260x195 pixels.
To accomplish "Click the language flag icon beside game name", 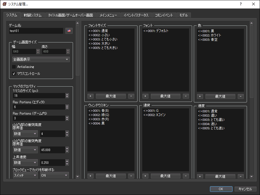I will (69, 31).
